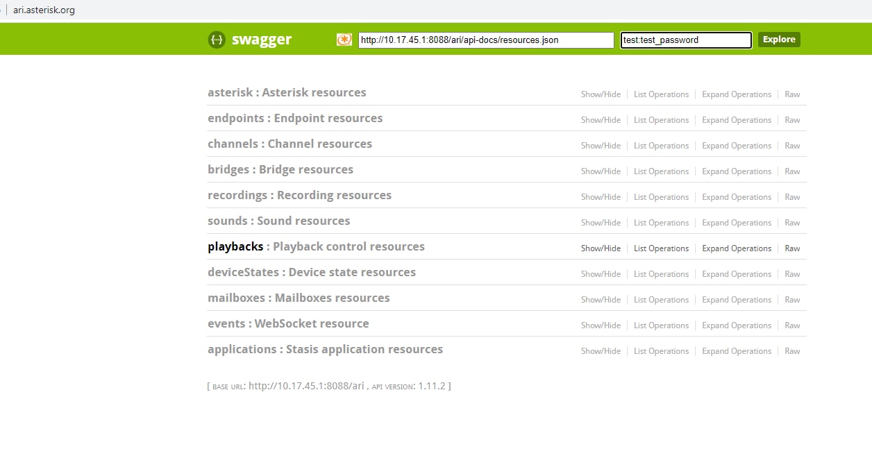This screenshot has height=449, width=872.
Task: Expand Operations for channels resources
Action: (737, 146)
